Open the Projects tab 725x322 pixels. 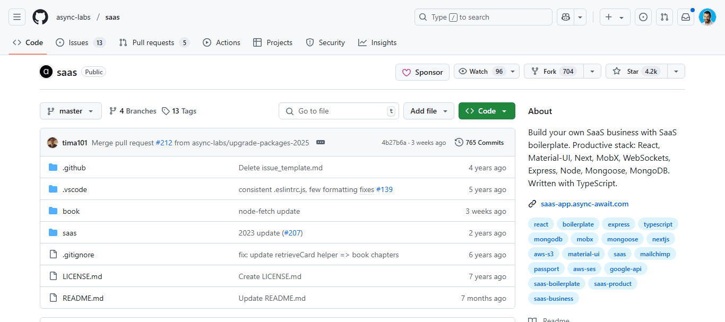click(273, 42)
